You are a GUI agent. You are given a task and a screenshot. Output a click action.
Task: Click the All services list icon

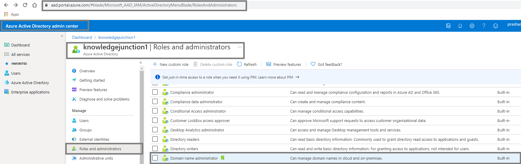[7, 54]
